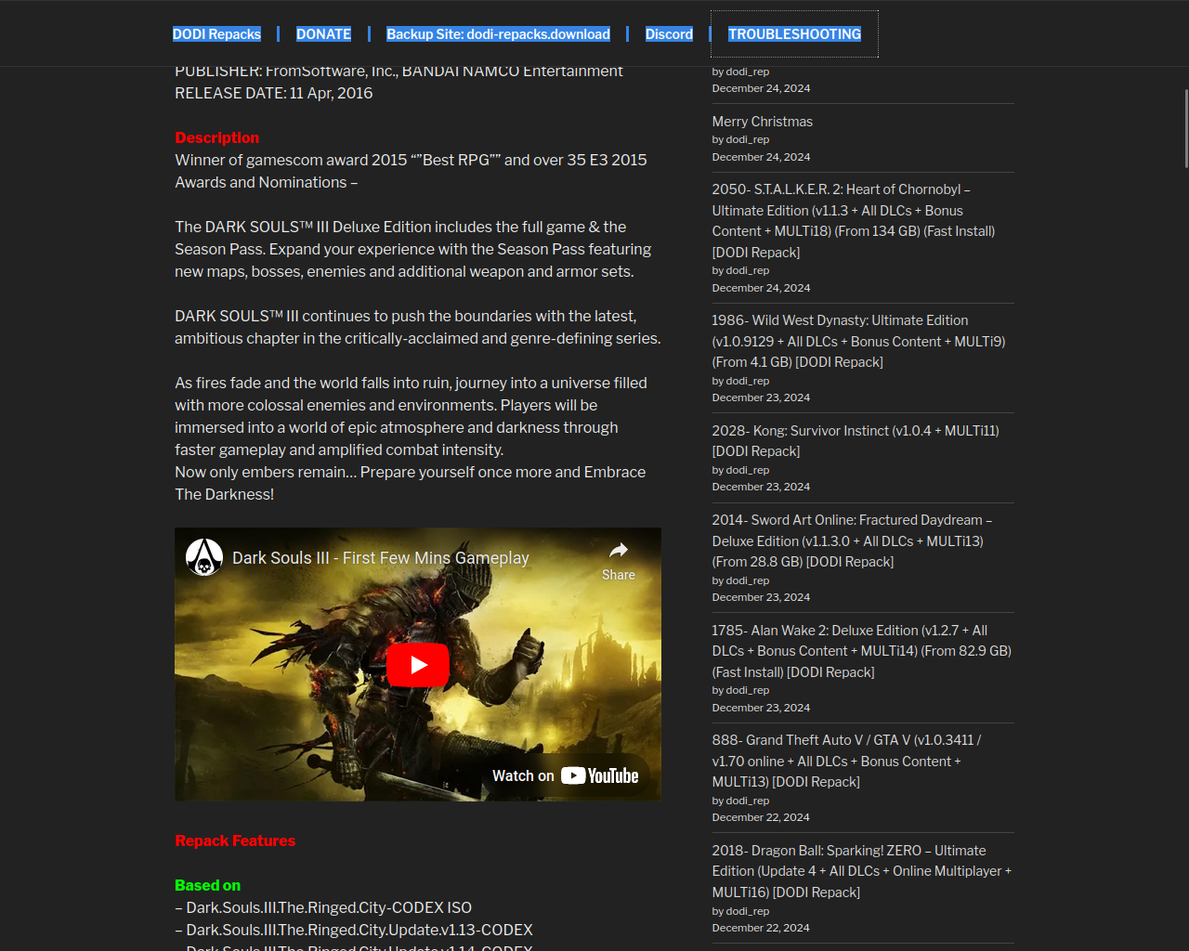The width and height of the screenshot is (1189, 951).
Task: Click dodi_rep author under Kong post
Action: click(748, 470)
